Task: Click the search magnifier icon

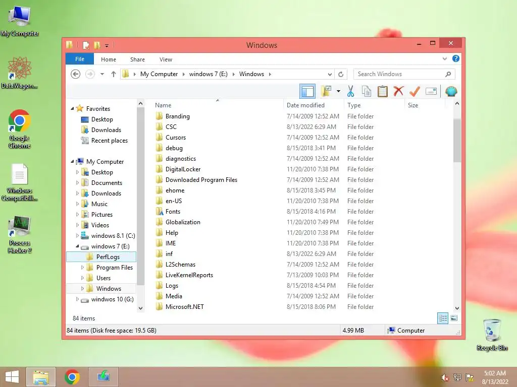Action: [x=448, y=74]
